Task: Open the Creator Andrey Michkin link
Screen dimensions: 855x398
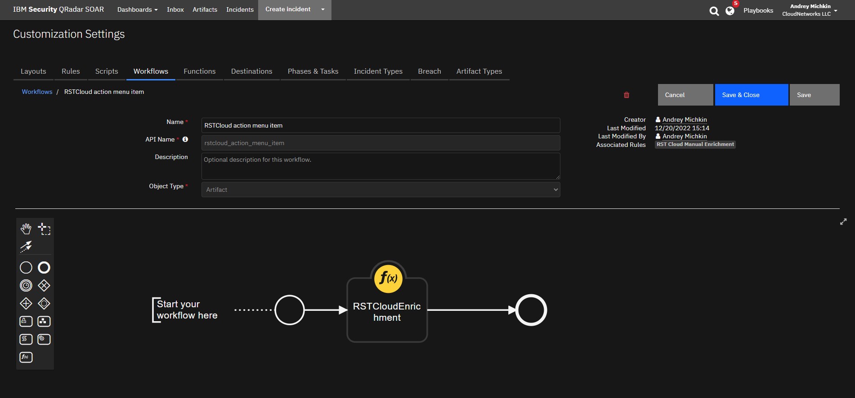Action: pos(685,119)
